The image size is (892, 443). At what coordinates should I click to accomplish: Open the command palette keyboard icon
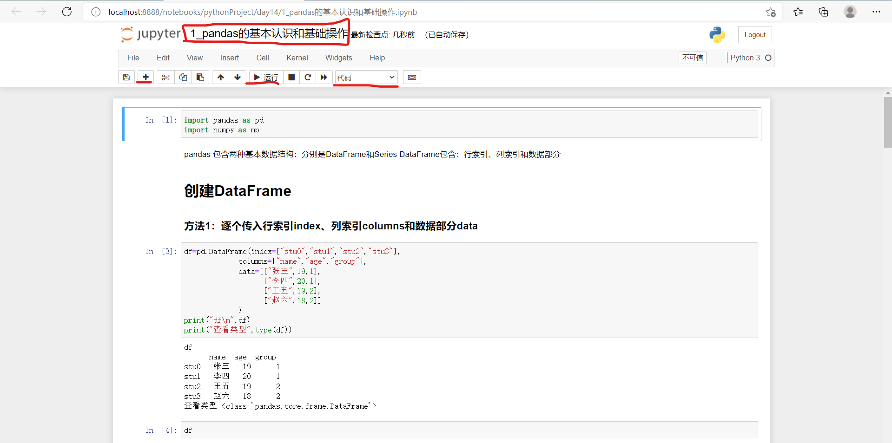click(x=412, y=77)
